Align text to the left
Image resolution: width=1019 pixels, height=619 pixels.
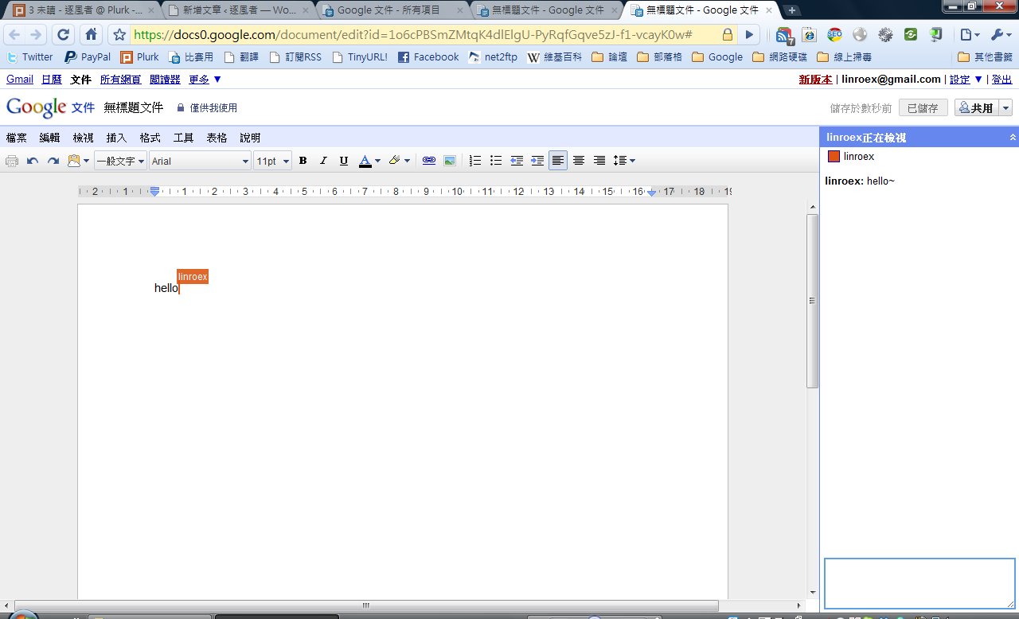(x=558, y=161)
